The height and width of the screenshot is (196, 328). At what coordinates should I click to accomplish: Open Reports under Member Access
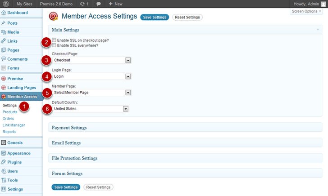tap(9, 132)
